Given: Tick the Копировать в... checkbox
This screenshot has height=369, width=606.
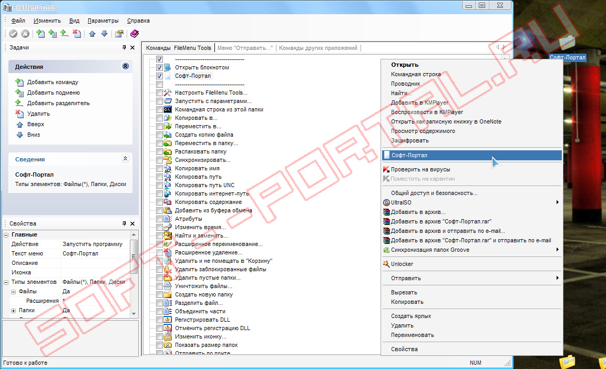Looking at the screenshot, I should pos(159,118).
